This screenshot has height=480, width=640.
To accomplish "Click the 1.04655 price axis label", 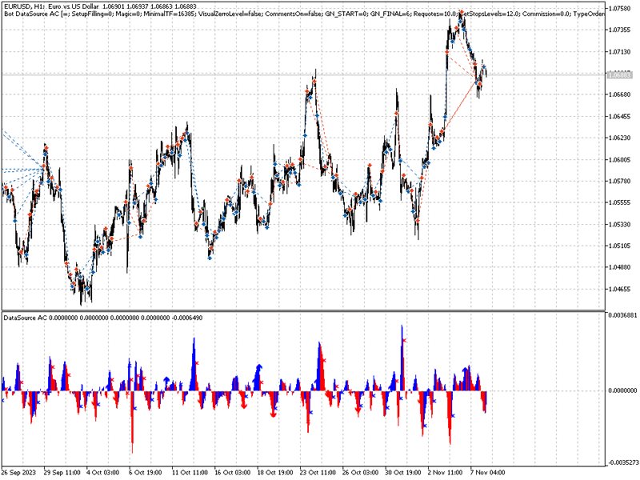I will [x=619, y=289].
